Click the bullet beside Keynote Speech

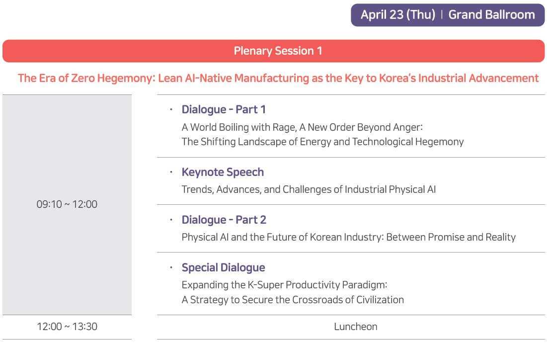point(171,172)
